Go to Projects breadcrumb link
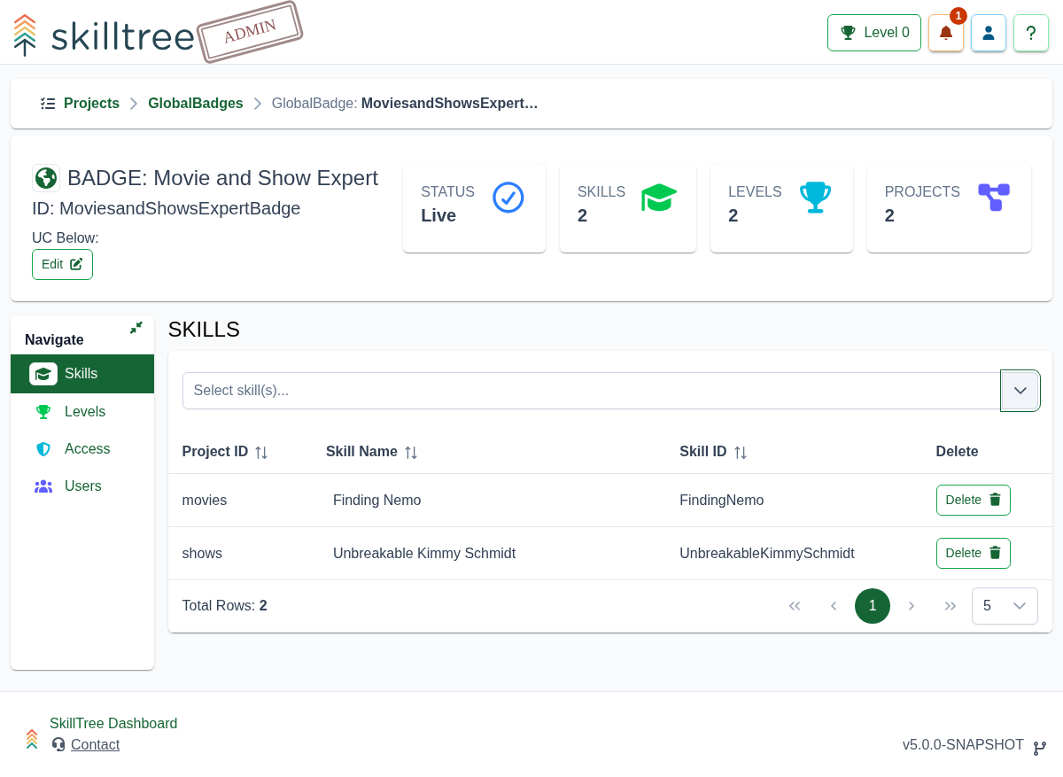The height and width of the screenshot is (777, 1063). [91, 104]
